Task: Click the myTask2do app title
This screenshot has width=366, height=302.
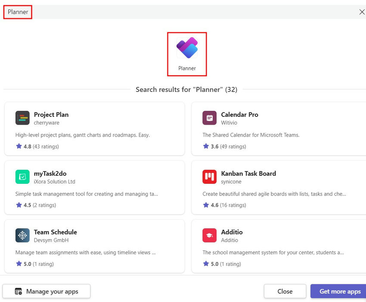Action: click(50, 174)
